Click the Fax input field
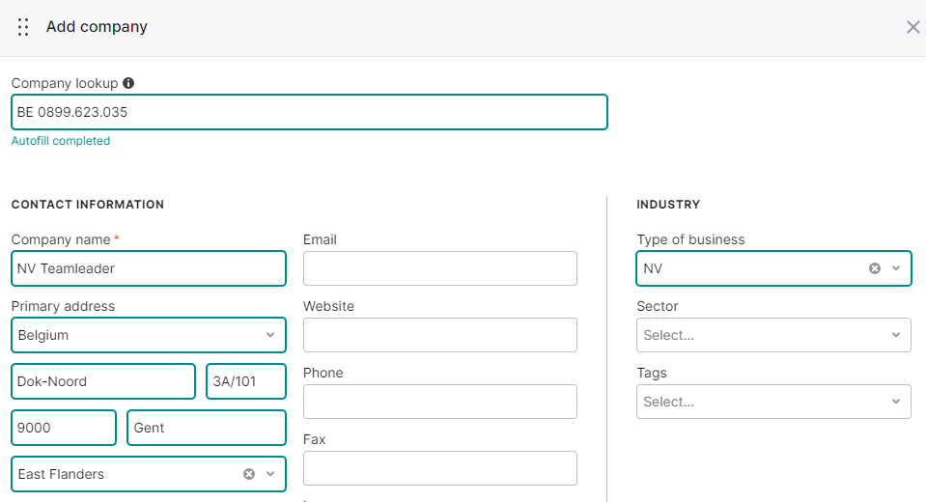Image resolution: width=926 pixels, height=502 pixels. click(440, 469)
